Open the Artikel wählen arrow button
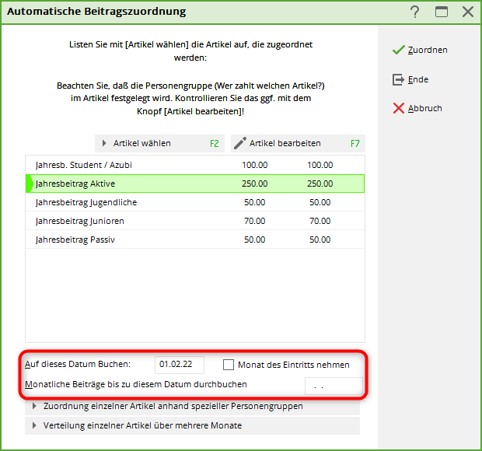 [105, 143]
